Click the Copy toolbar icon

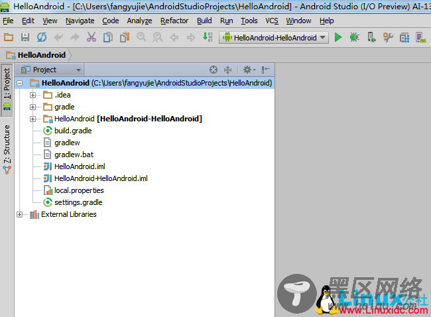coord(107,37)
